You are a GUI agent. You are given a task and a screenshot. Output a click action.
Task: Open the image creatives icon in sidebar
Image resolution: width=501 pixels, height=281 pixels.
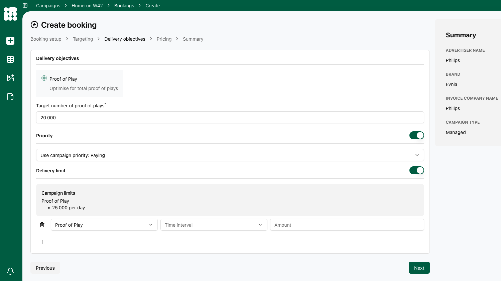(x=10, y=78)
